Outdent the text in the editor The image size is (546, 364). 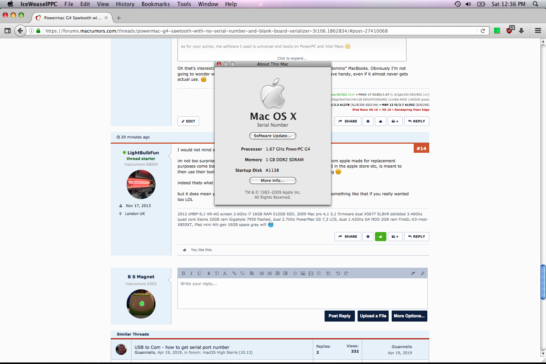point(278,273)
